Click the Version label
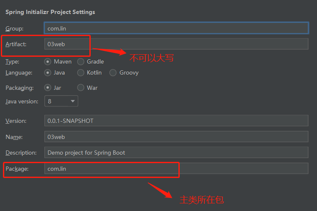Viewport: 317px width, 211px height. point(16,121)
